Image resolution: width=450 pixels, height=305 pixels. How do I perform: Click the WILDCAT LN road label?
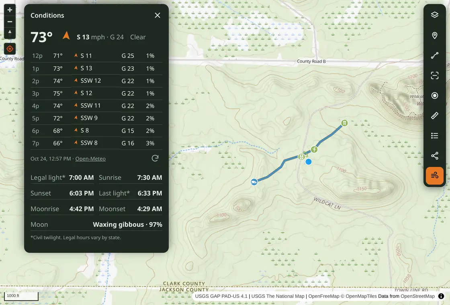point(327,203)
